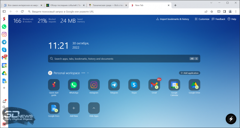Screen dimensions: 240x128
Task: Launch Google Docs tile
Action: point(54,108)
